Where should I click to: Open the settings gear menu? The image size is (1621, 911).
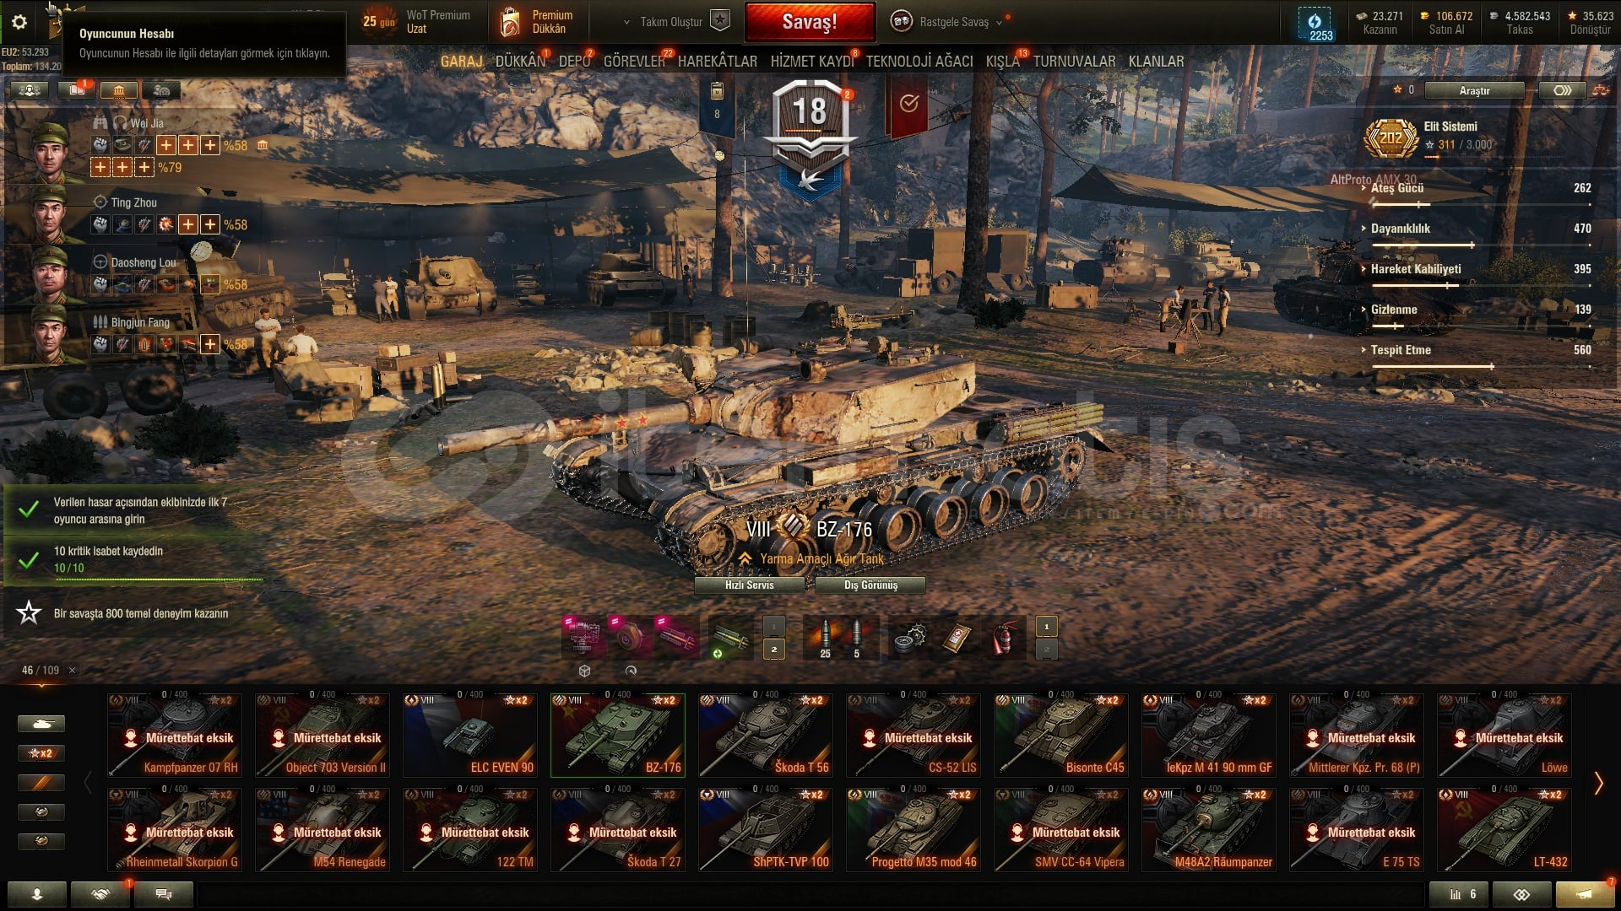19,23
